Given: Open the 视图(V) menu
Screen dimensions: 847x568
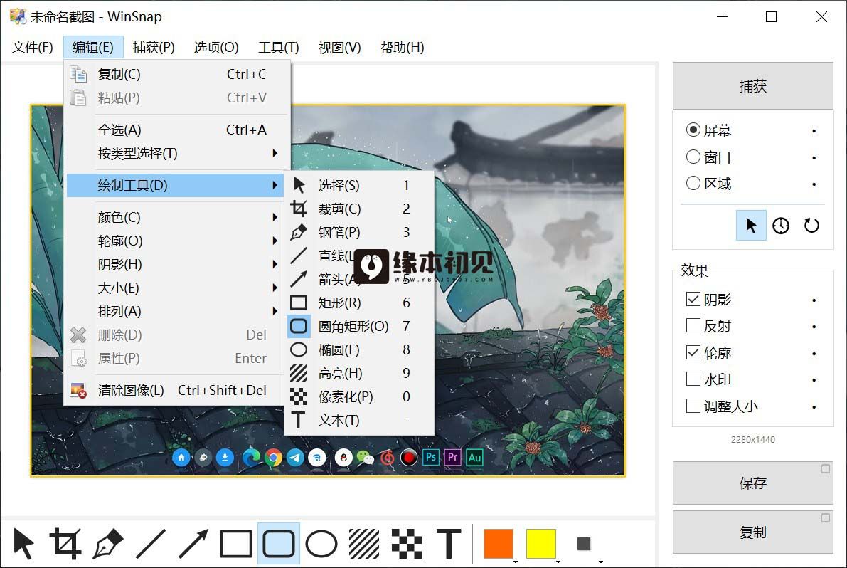Looking at the screenshot, I should point(340,48).
